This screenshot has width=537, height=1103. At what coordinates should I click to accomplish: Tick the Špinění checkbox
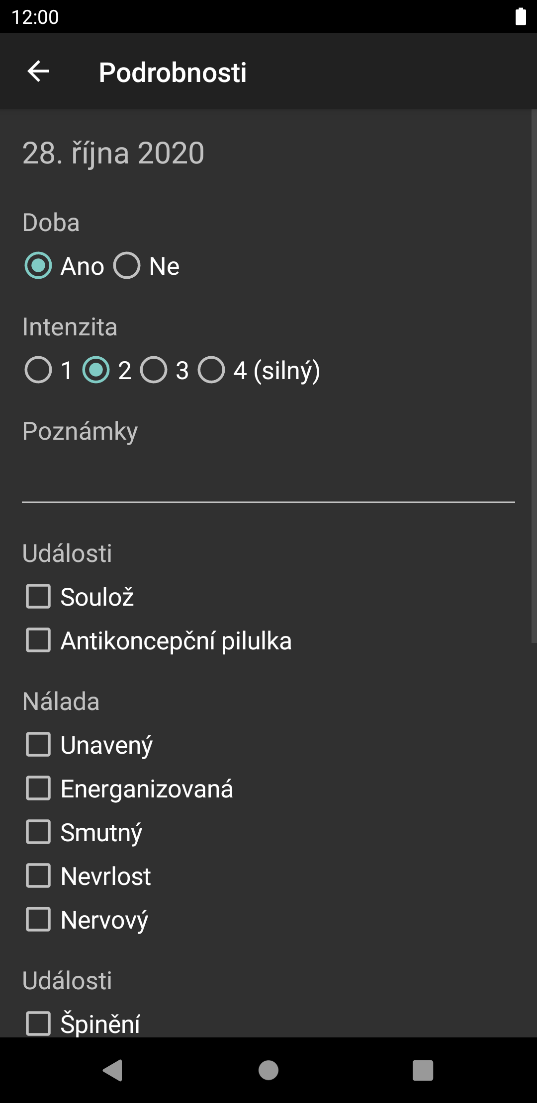38,1024
